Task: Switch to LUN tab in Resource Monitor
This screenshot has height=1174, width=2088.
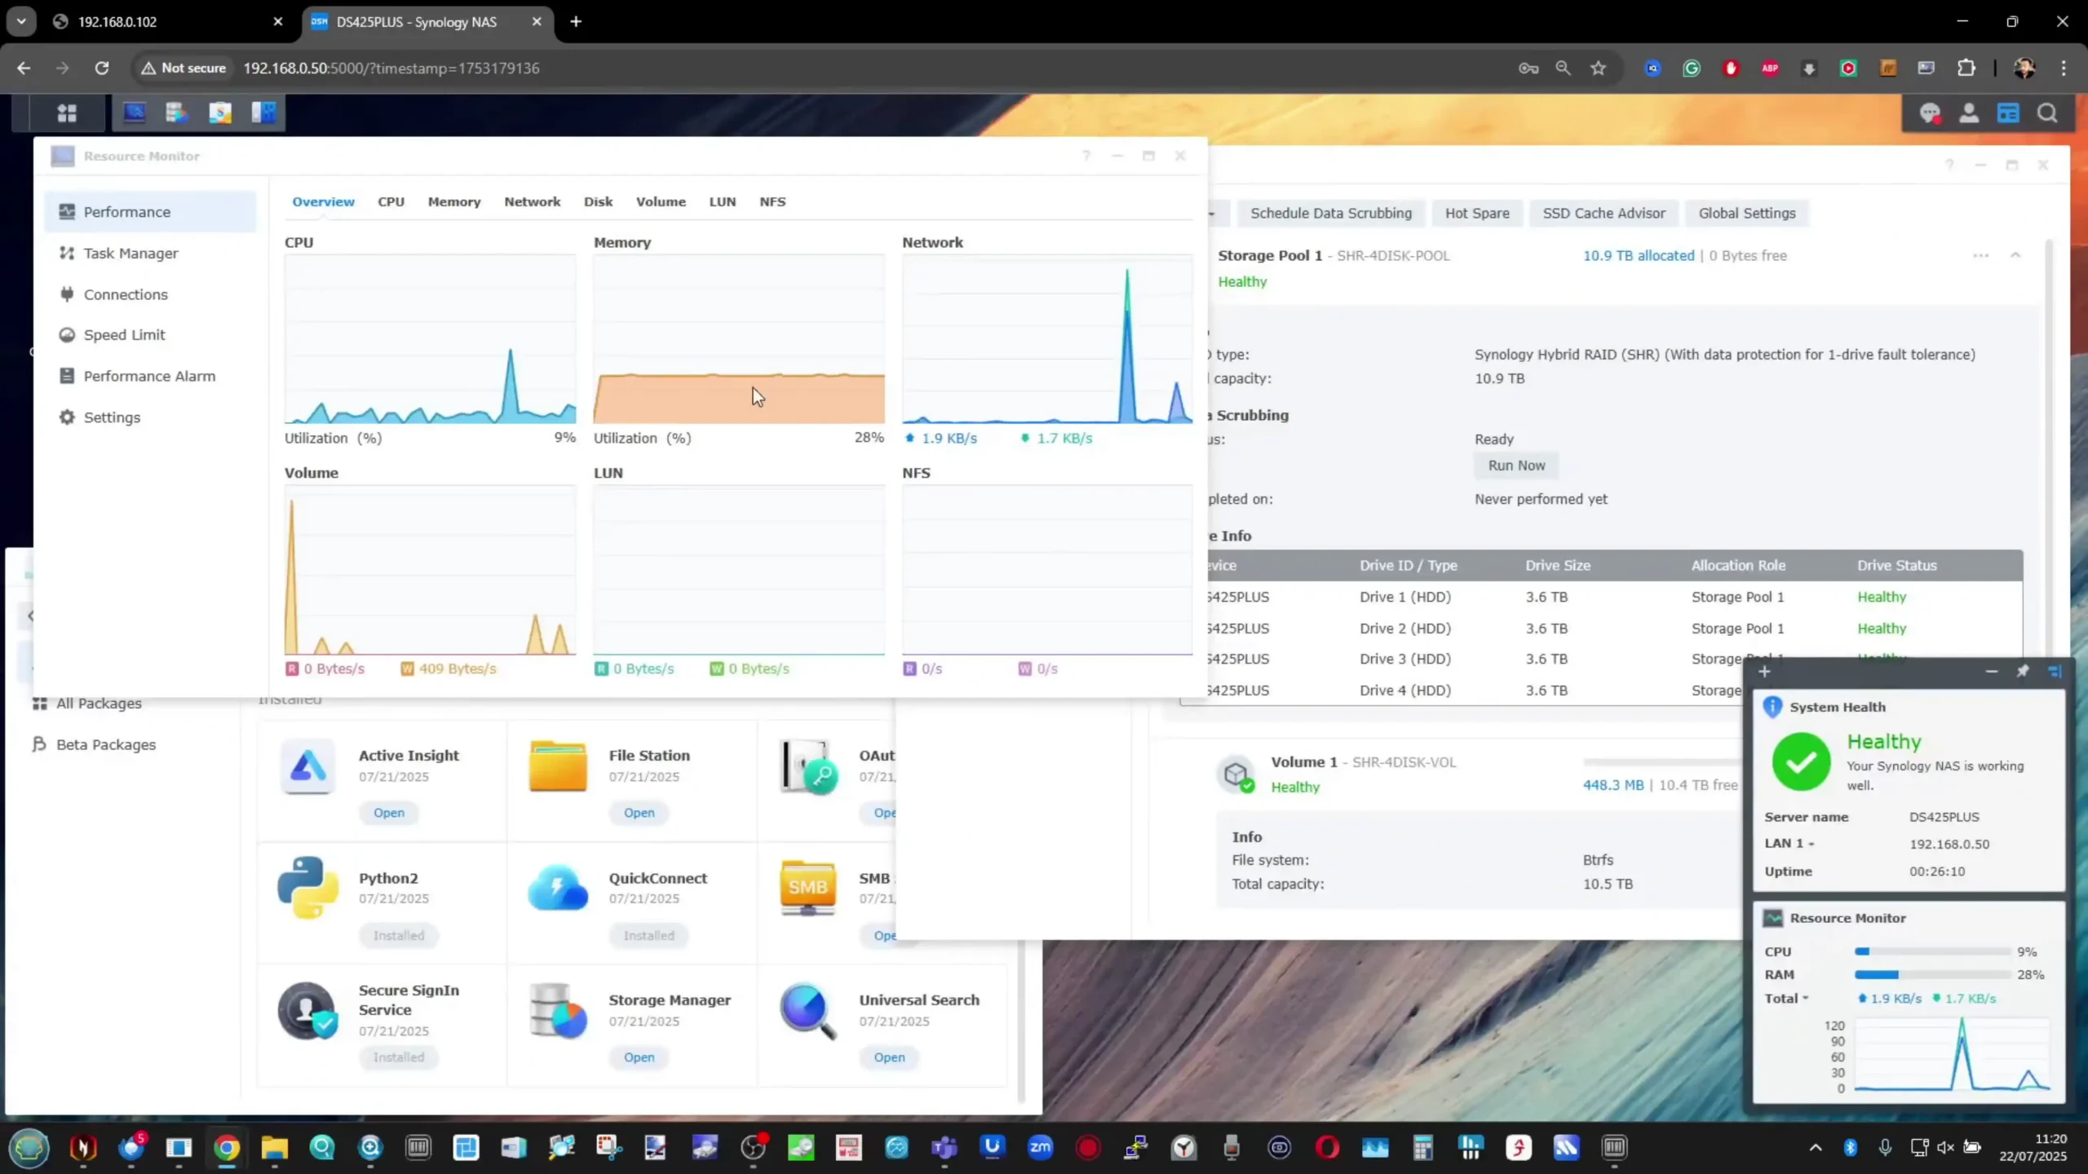Action: (723, 201)
